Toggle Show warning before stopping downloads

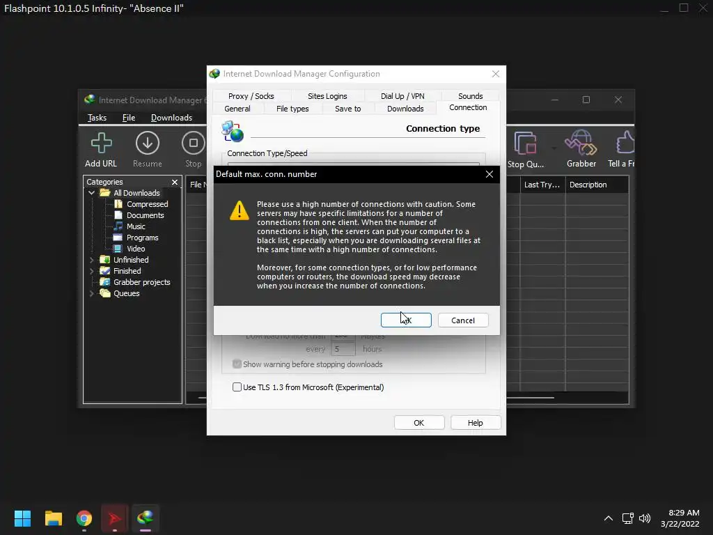[x=237, y=364]
